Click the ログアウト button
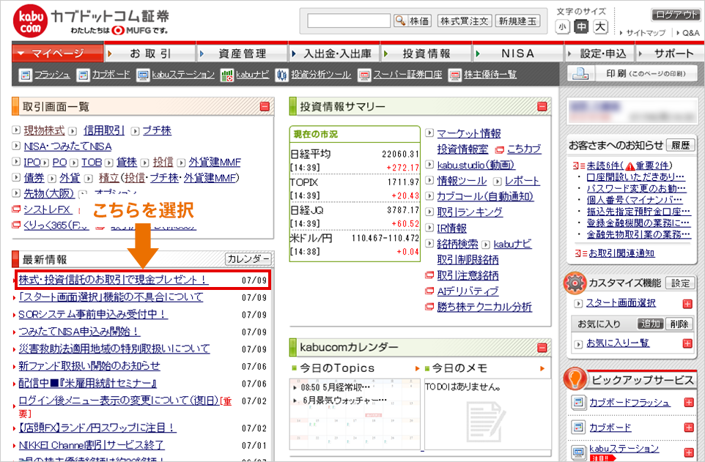 click(675, 15)
